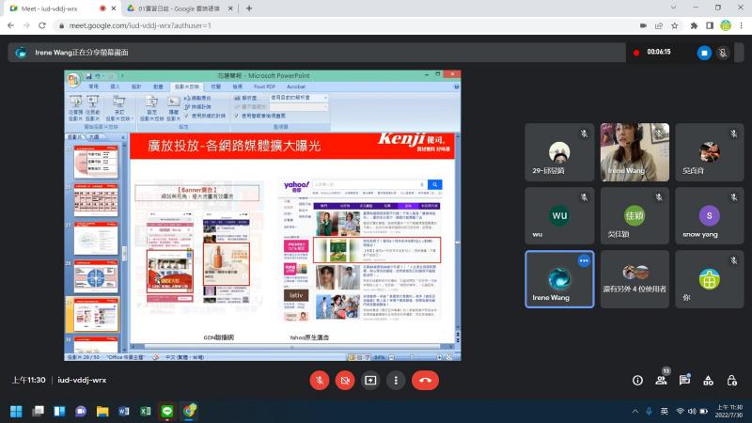Open a new Chrome tab
Viewport: 752px width, 423px height.
[248, 8]
